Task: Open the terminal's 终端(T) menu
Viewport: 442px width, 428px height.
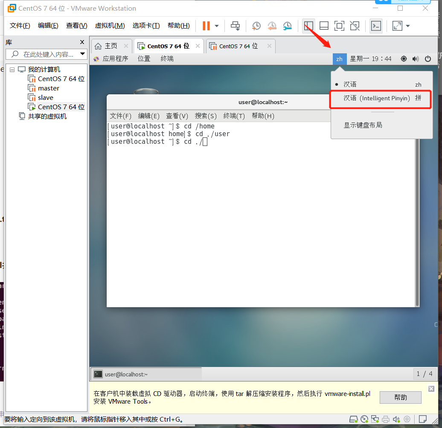Action: coord(234,116)
